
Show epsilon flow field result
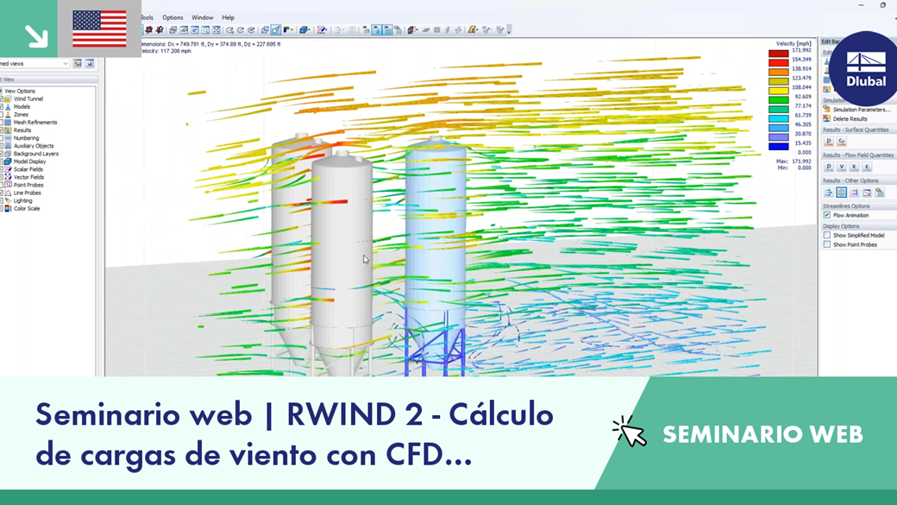click(x=868, y=167)
